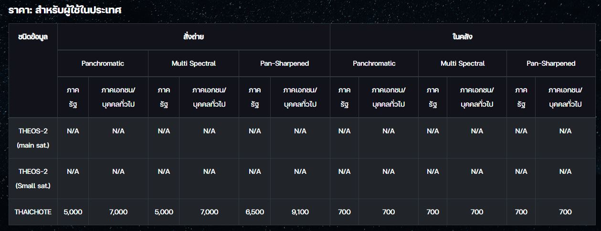Click Multi Spectral header under สั่งถ่าย
The image size is (601, 231).
[193, 63]
